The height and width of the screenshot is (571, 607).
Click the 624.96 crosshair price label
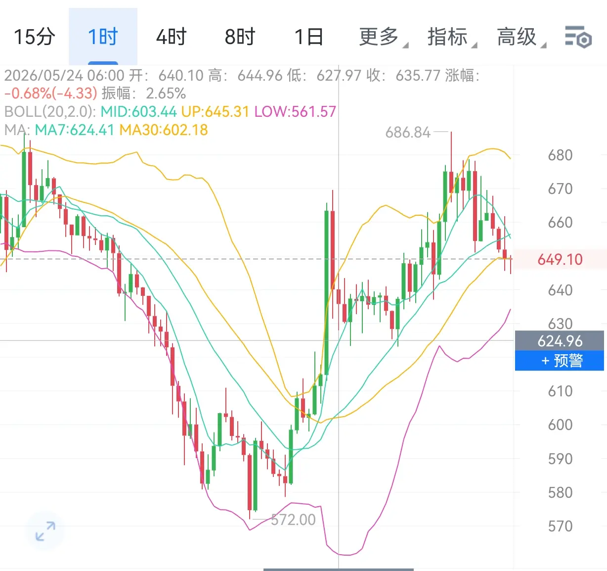coord(560,341)
